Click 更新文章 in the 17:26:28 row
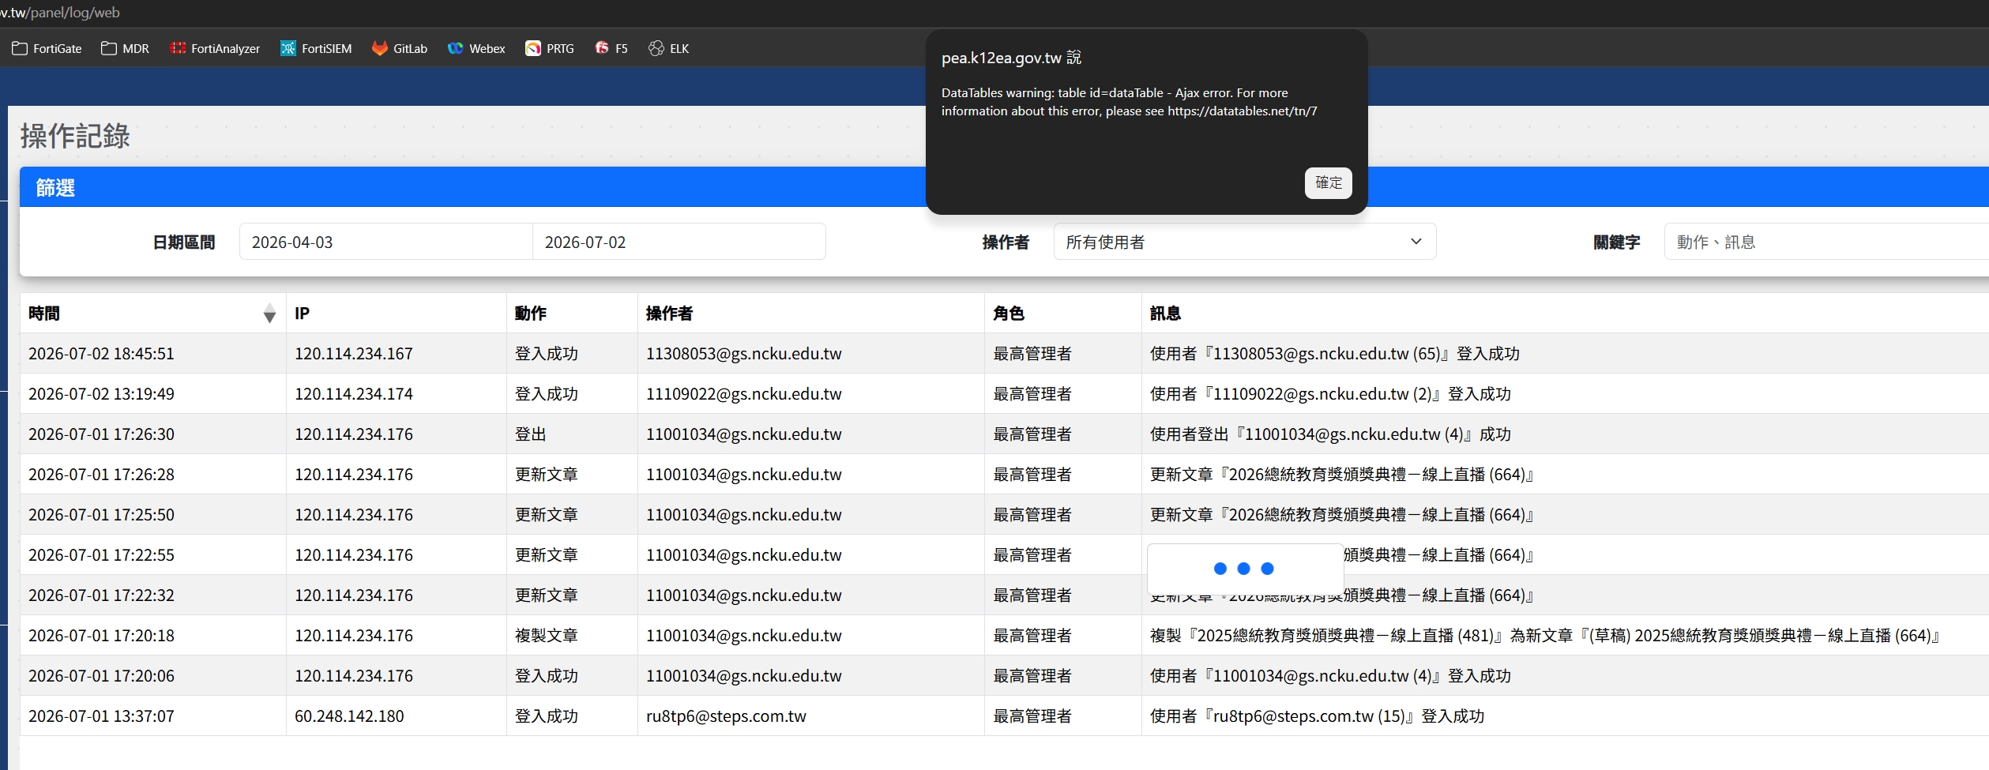This screenshot has width=1989, height=770. (547, 475)
